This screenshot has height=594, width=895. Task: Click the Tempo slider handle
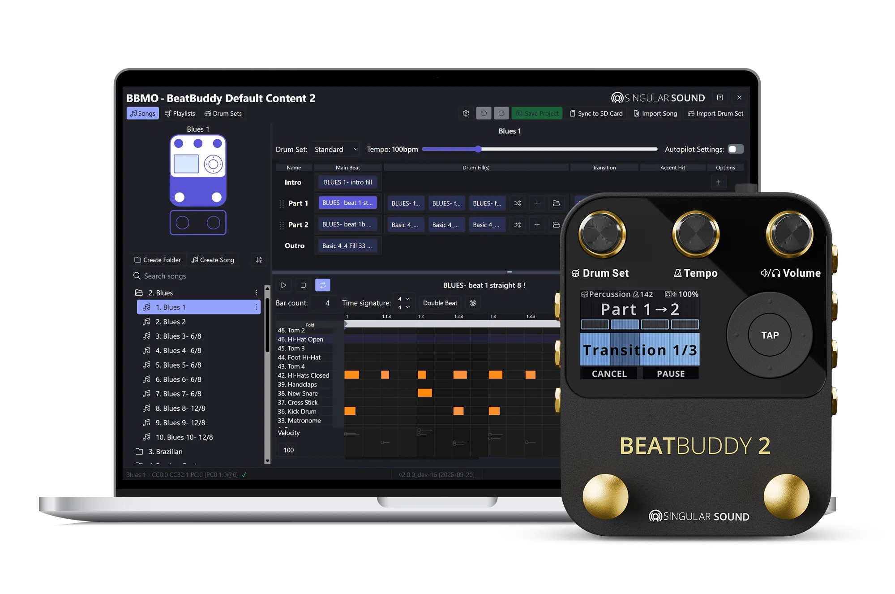coord(478,149)
